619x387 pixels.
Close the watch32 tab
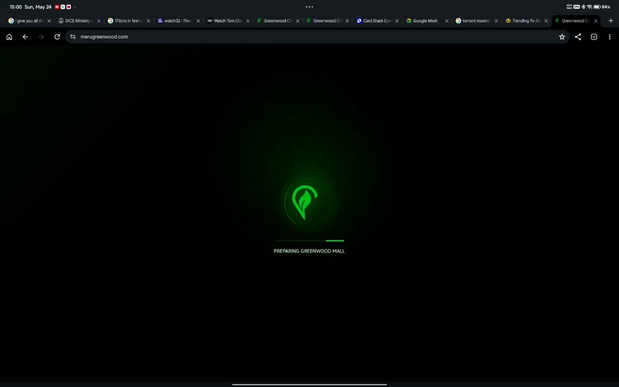[198, 21]
